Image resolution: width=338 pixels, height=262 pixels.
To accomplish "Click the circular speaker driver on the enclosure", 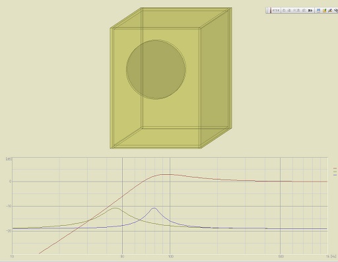I will point(156,69).
